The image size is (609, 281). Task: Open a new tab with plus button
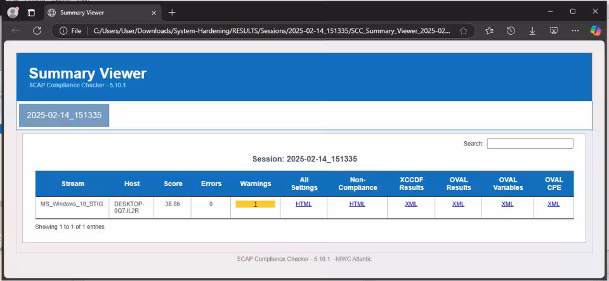[x=172, y=12]
